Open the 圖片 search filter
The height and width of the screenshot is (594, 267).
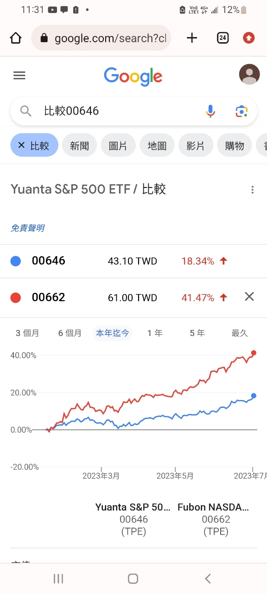point(118,145)
